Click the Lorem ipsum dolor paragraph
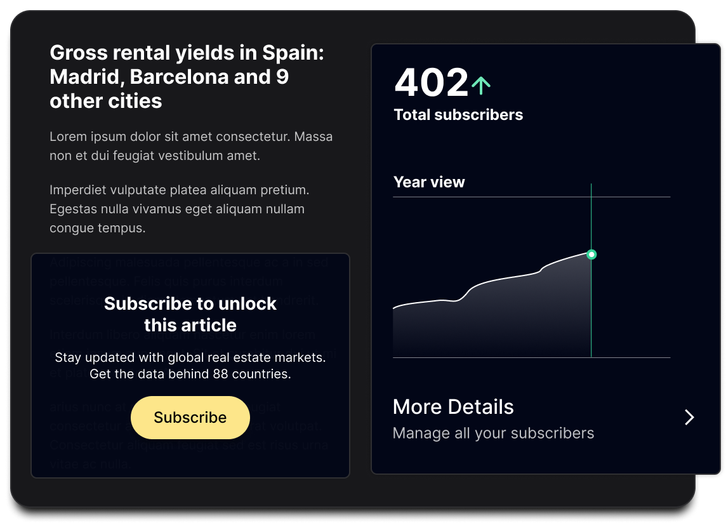This screenshot has height=523, width=726. (191, 146)
